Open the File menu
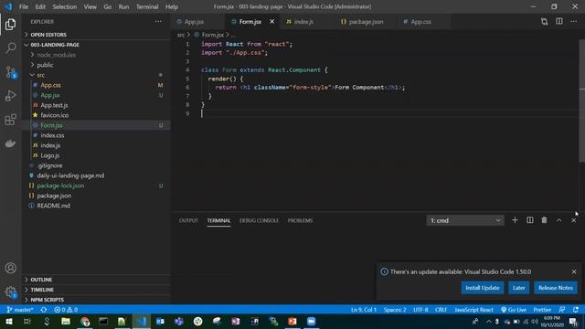This screenshot has height=329, width=585. (x=24, y=6)
